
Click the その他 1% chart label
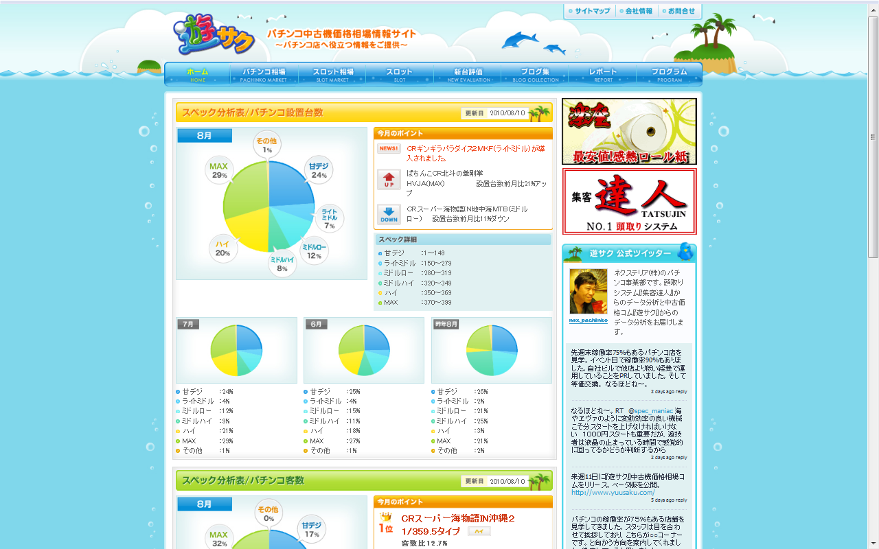pyautogui.click(x=267, y=145)
